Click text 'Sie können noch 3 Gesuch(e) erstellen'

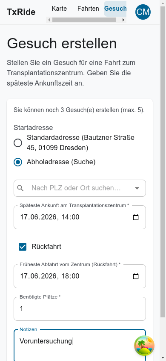(x=66, y=110)
